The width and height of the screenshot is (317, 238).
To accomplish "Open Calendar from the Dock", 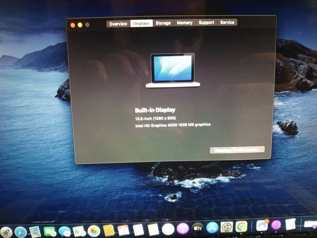I will pos(123,230).
